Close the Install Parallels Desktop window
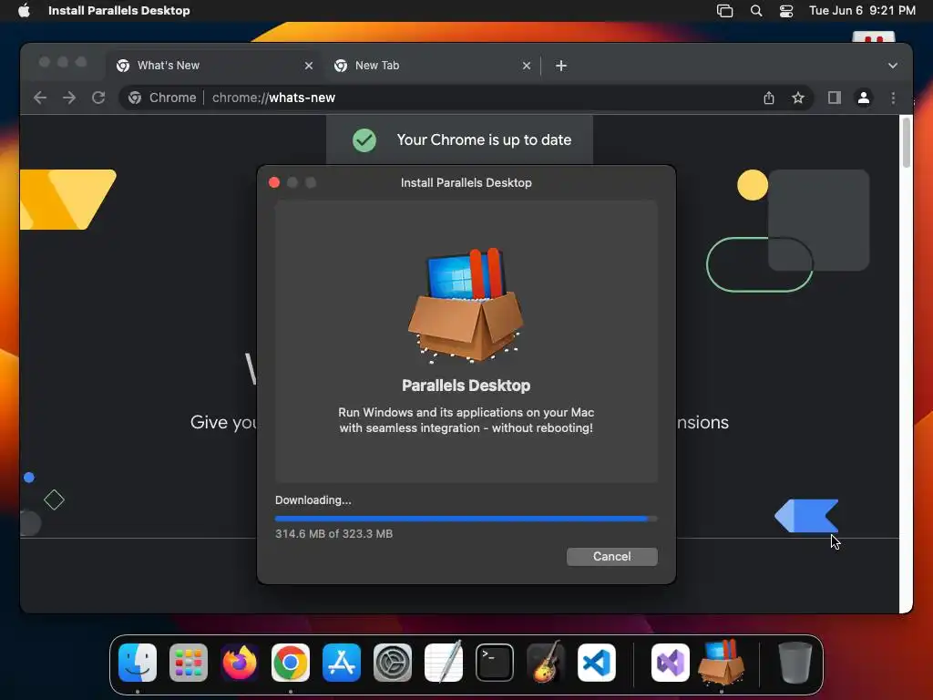This screenshot has height=700, width=933. (274, 182)
